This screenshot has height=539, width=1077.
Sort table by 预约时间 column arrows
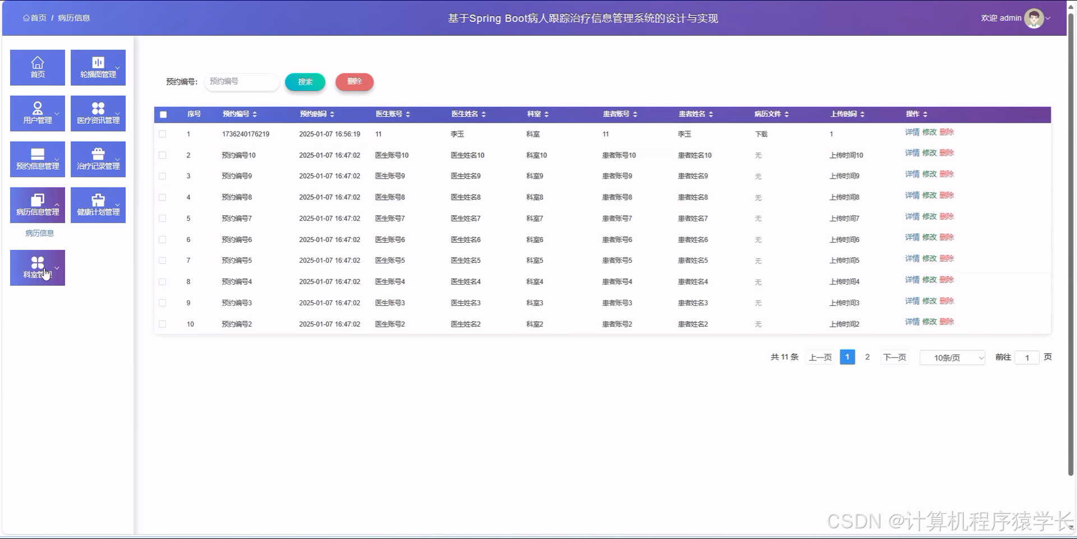coord(332,114)
